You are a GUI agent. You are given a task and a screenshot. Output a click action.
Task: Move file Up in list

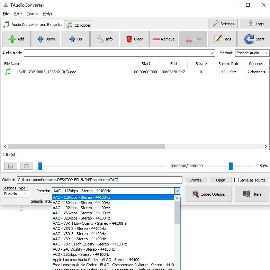75,39
